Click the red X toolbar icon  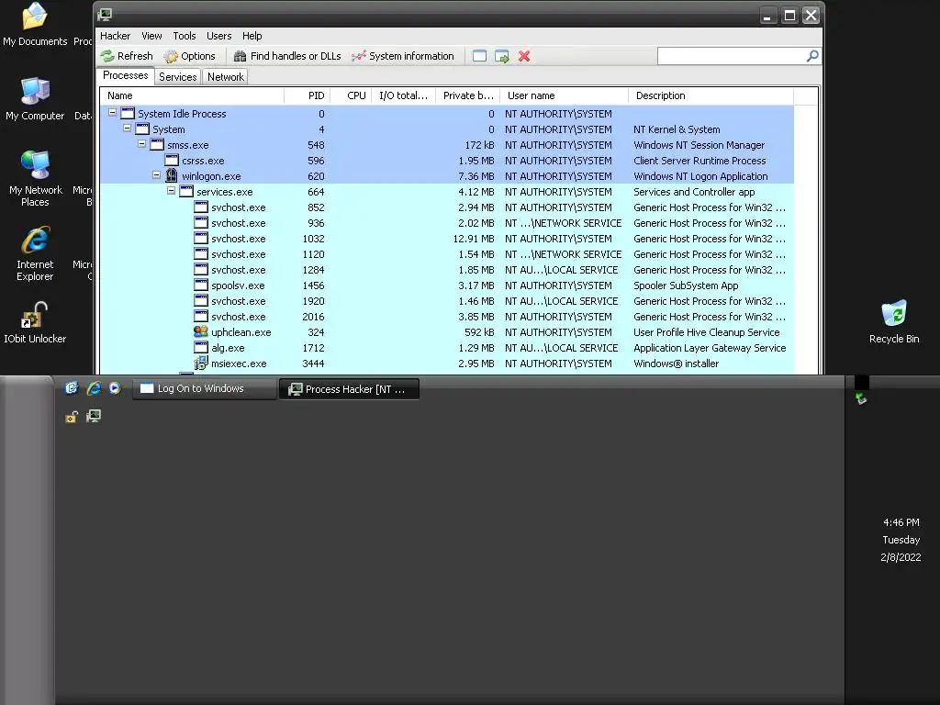point(524,56)
